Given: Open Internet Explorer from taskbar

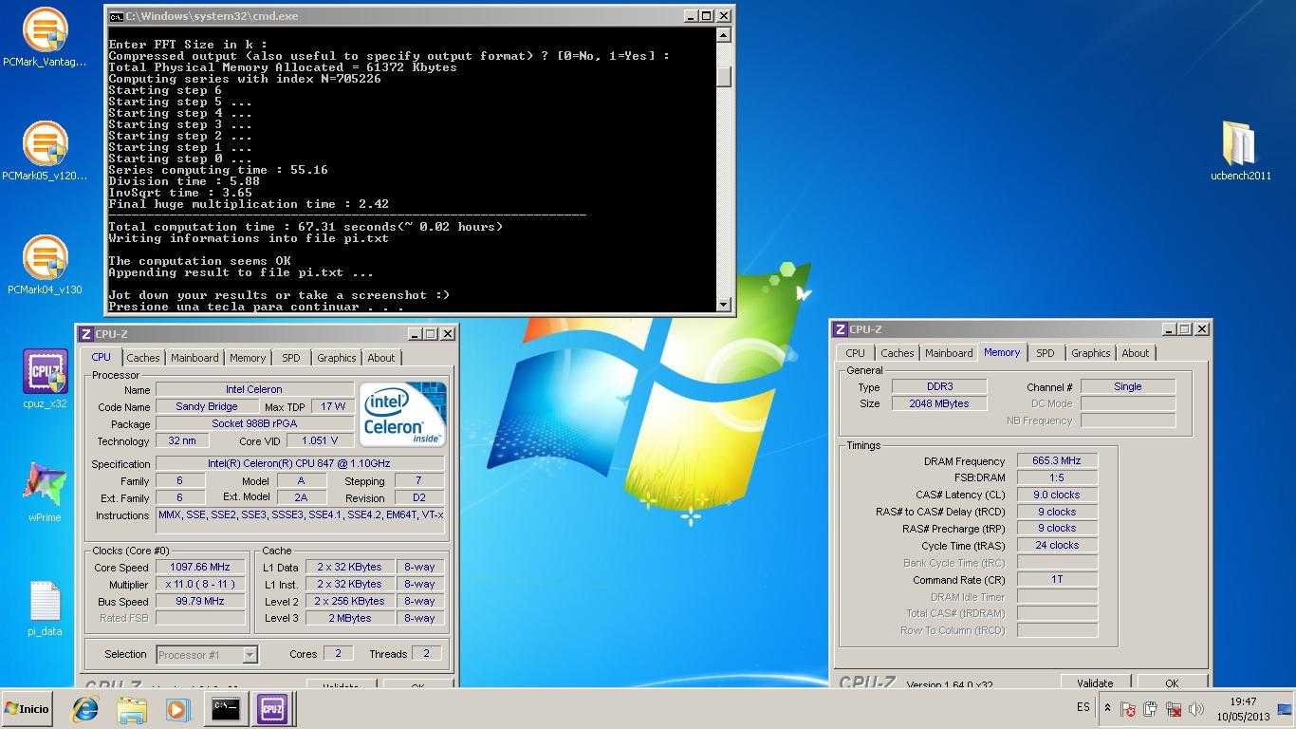Looking at the screenshot, I should click(x=86, y=709).
